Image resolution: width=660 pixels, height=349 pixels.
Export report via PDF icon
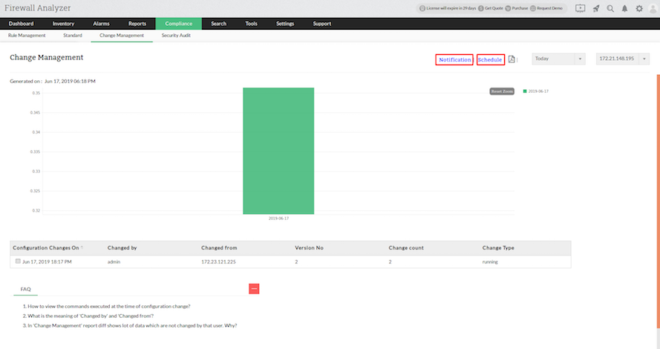(512, 59)
